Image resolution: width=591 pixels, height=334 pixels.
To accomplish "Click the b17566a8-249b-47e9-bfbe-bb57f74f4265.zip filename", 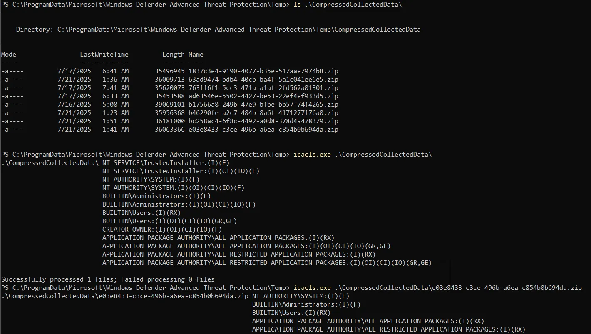I will click(263, 105).
